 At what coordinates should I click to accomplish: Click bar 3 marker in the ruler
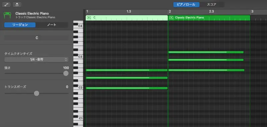252,12
